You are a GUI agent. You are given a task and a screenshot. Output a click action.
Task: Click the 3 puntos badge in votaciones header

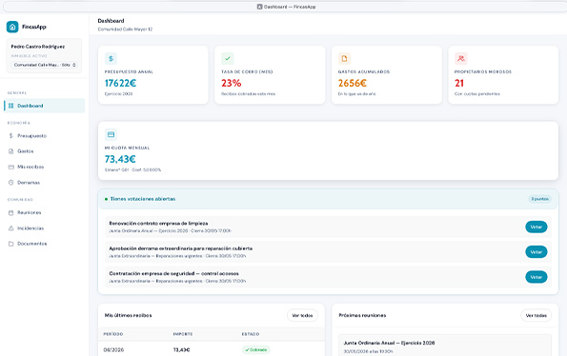539,199
